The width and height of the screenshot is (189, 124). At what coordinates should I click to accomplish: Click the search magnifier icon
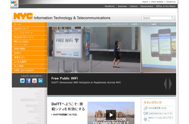173,18
